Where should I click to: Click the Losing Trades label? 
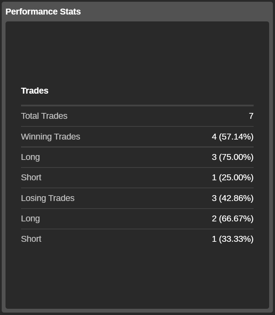[x=48, y=198]
